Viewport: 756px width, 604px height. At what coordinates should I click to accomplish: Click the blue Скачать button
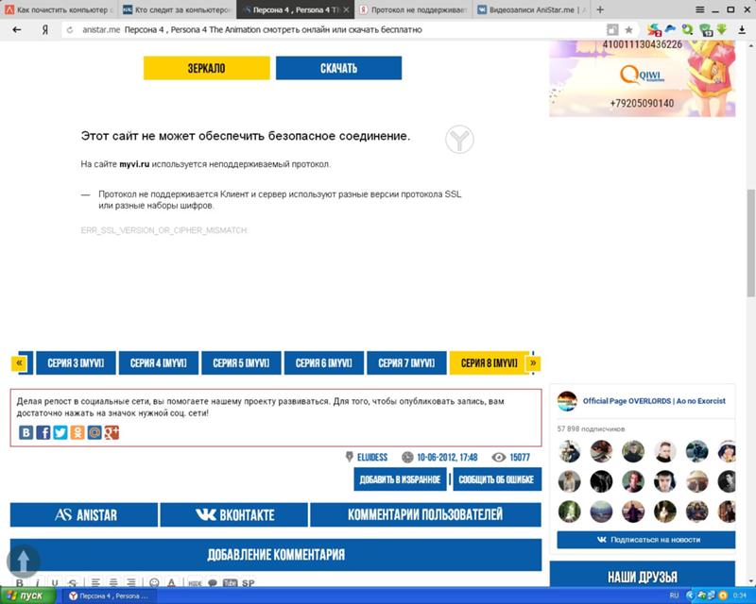338,68
